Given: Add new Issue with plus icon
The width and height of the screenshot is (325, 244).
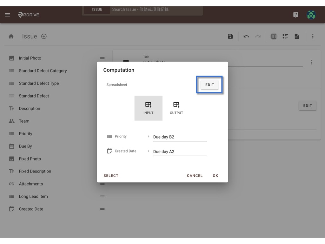Looking at the screenshot, I should 44,37.
